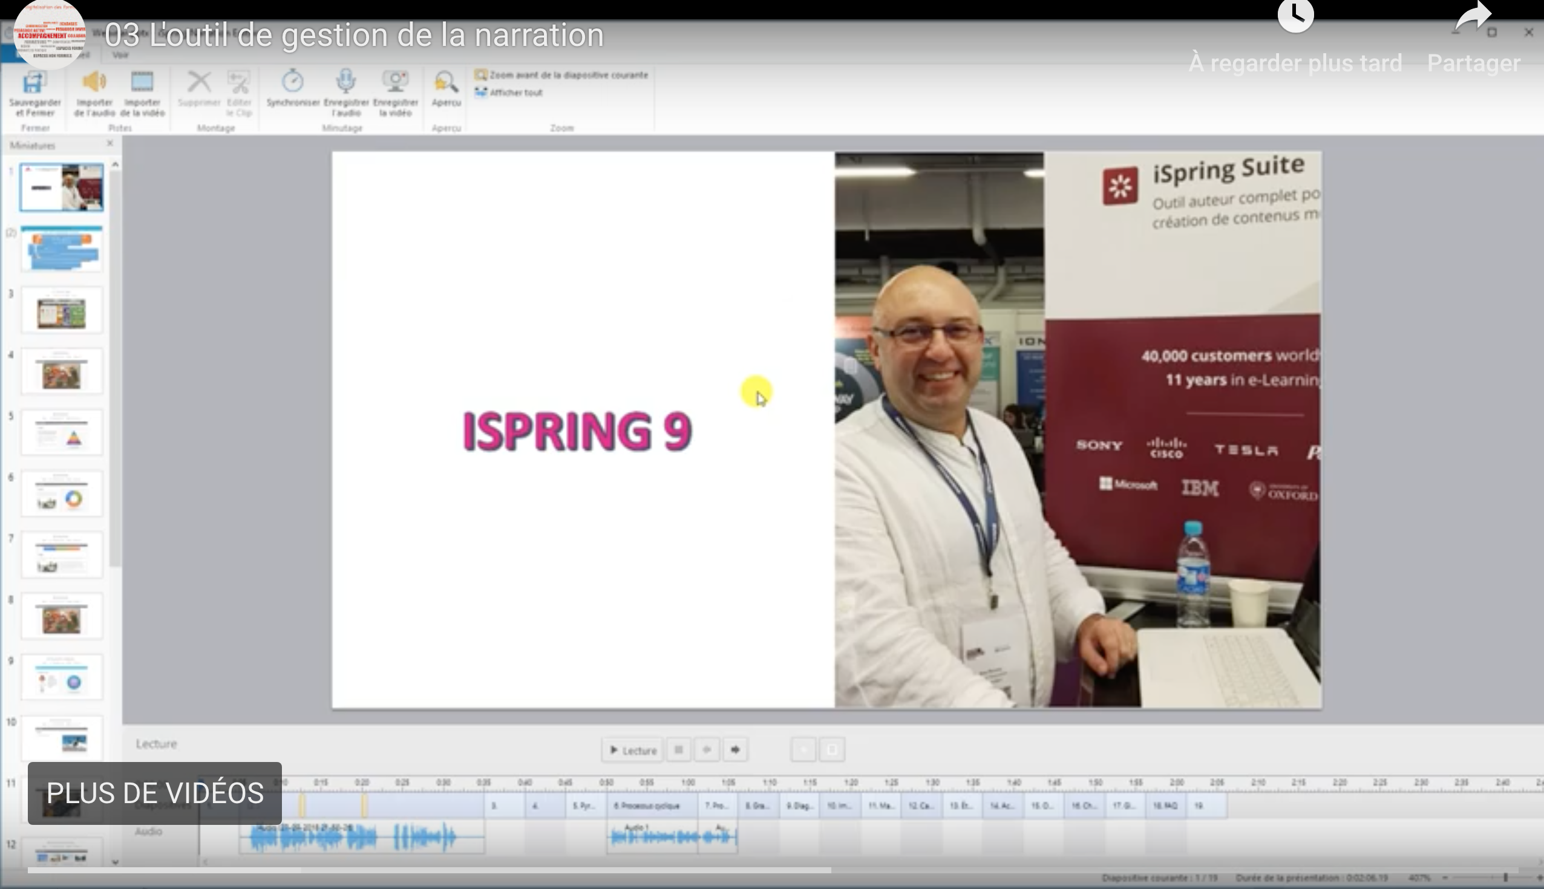Image resolution: width=1544 pixels, height=889 pixels.
Task: Click À regarder plus tard clock icon
Action: tap(1295, 16)
